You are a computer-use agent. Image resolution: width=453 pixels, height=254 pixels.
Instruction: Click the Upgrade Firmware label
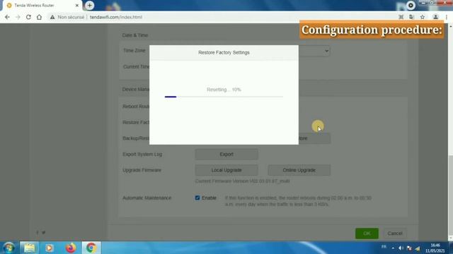pos(142,170)
